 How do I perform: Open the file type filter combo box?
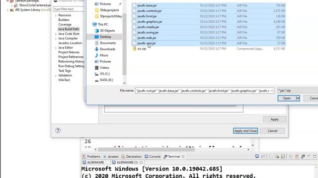pos(298,90)
